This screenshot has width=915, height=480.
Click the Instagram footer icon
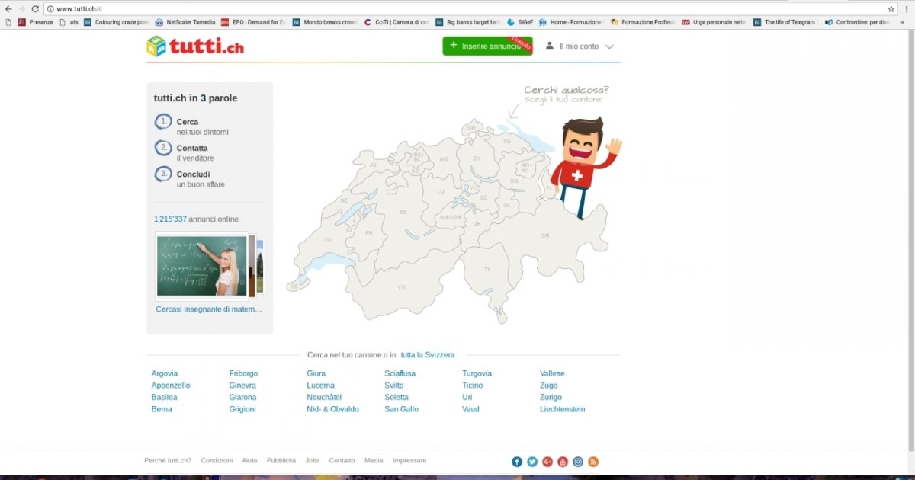point(578,462)
